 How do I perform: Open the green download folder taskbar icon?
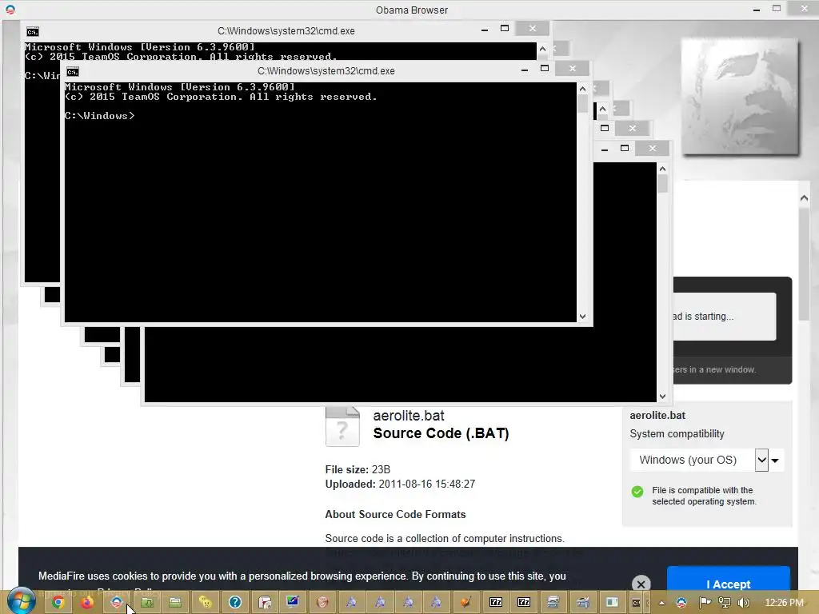click(147, 603)
